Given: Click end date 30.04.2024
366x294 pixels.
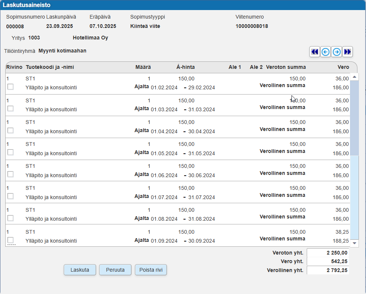Looking at the screenshot, I should click(202, 131).
